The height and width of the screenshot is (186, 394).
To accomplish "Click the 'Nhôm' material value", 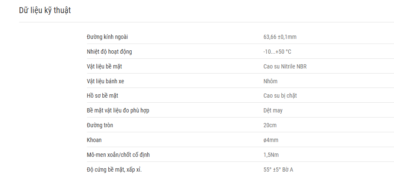I will [270, 81].
